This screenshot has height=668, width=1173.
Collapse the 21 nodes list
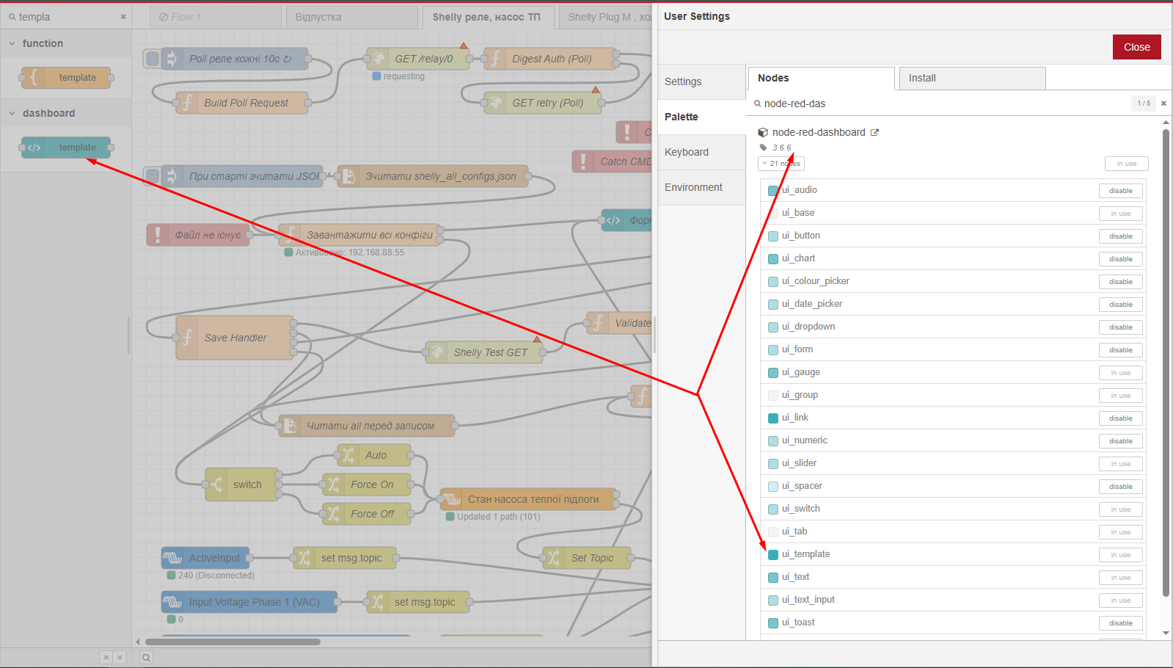coord(781,164)
